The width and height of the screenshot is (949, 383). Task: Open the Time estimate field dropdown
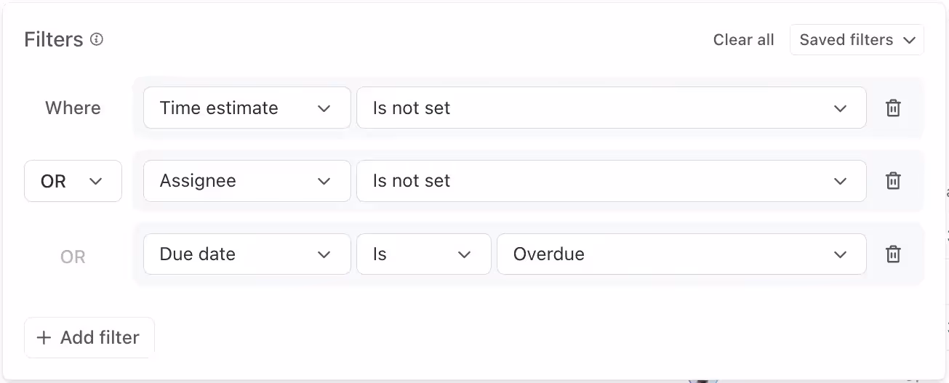coord(247,108)
